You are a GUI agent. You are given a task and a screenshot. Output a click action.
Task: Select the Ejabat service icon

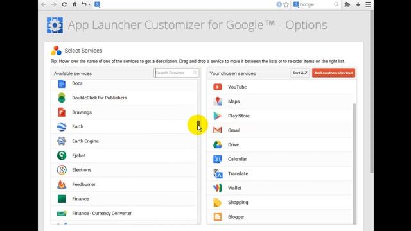click(x=62, y=155)
